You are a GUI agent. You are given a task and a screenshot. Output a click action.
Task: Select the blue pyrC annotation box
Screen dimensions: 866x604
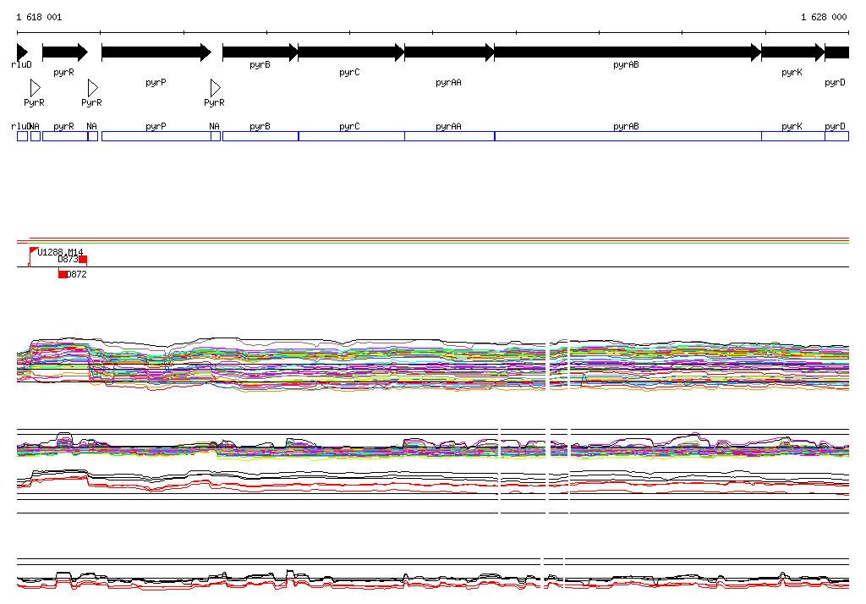(x=351, y=136)
